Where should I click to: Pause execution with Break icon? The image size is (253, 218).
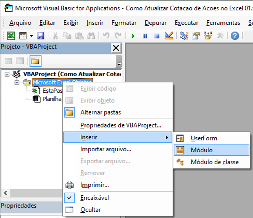point(145,36)
